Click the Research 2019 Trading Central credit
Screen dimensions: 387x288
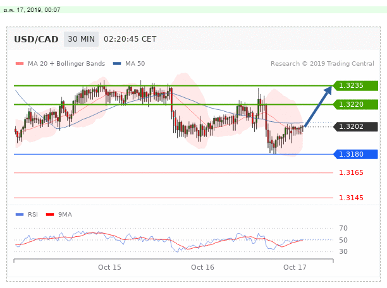click(322, 64)
